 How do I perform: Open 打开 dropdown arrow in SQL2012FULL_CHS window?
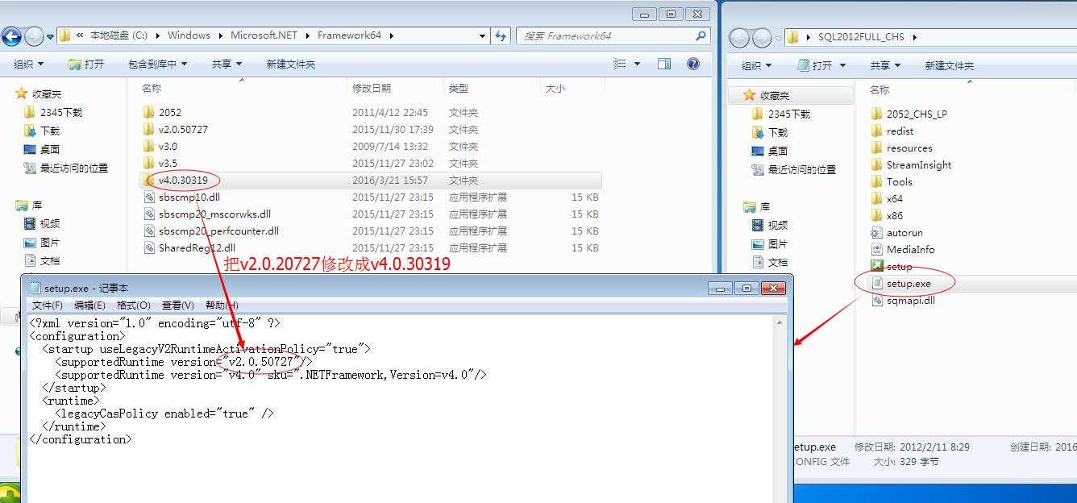[x=842, y=65]
